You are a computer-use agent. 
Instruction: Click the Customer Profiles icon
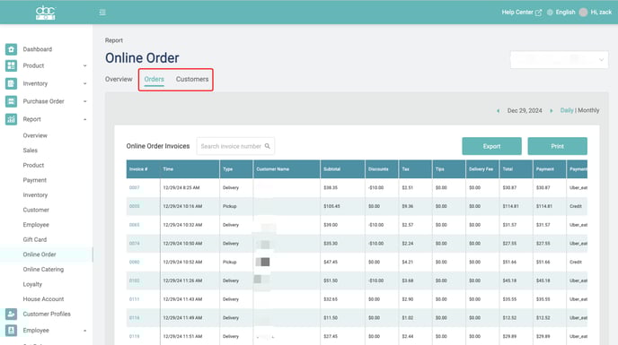pyautogui.click(x=11, y=314)
